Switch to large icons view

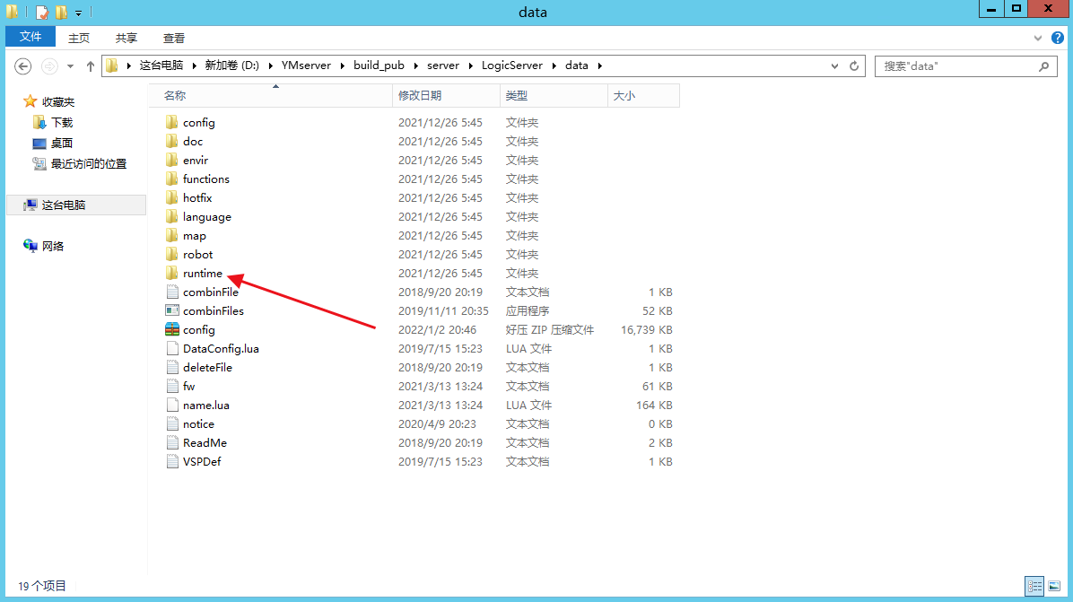[1053, 586]
